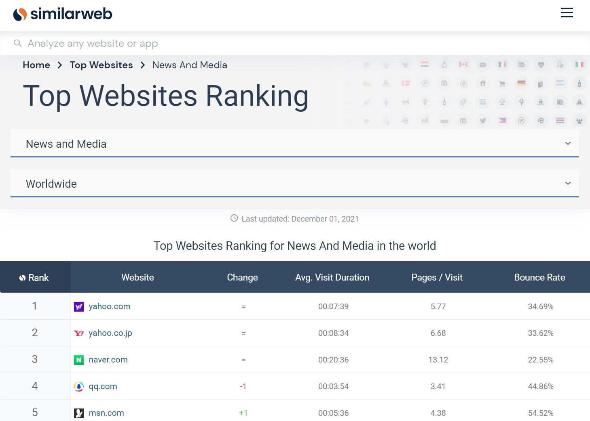Image resolution: width=590 pixels, height=421 pixels.
Task: Click the 00:03:54 duration for qq.com
Action: 333,386
